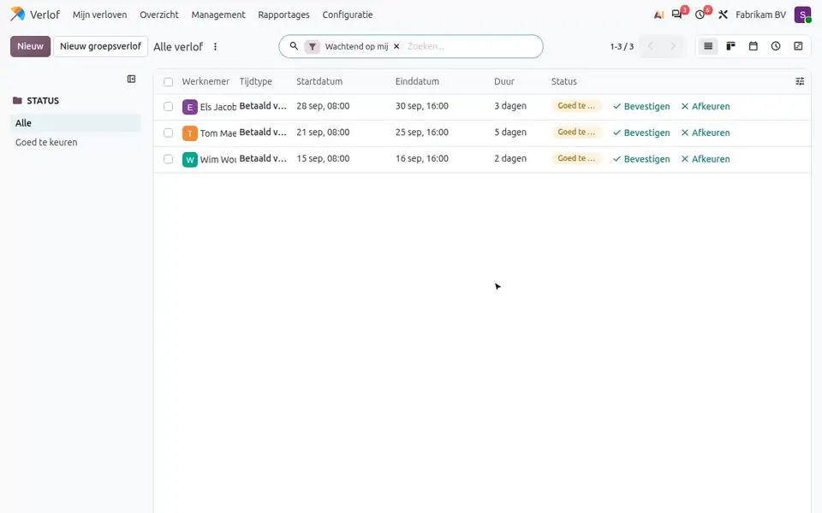Viewport: 822px width, 513px height.
Task: Click '5 dagen' duration cell
Action: 510,132
